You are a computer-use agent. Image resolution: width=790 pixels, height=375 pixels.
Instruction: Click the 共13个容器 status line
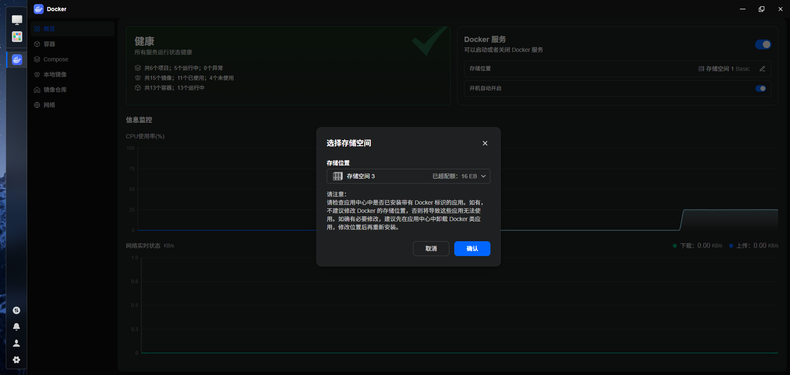click(x=174, y=88)
